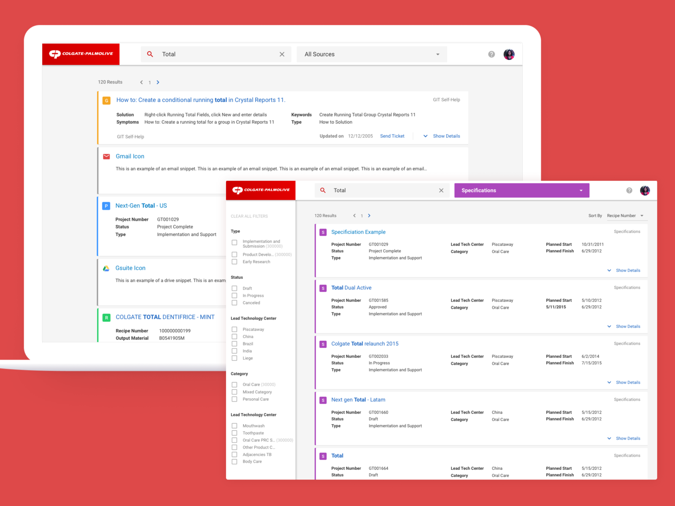Go to previous page in Specifications results

pos(354,215)
